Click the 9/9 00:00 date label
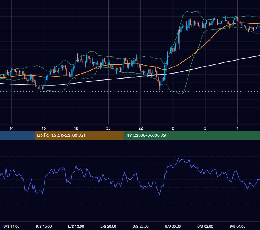The height and width of the screenshot is (230, 260). point(173,226)
